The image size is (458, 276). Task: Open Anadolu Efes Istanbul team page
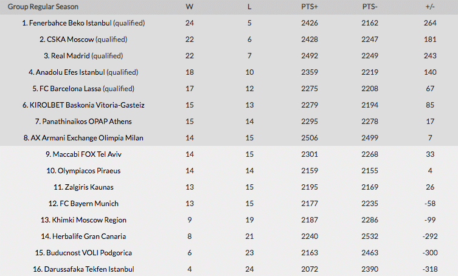(x=71, y=72)
